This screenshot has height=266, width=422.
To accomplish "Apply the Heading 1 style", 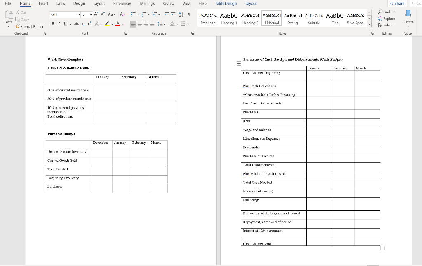I will 229,19.
